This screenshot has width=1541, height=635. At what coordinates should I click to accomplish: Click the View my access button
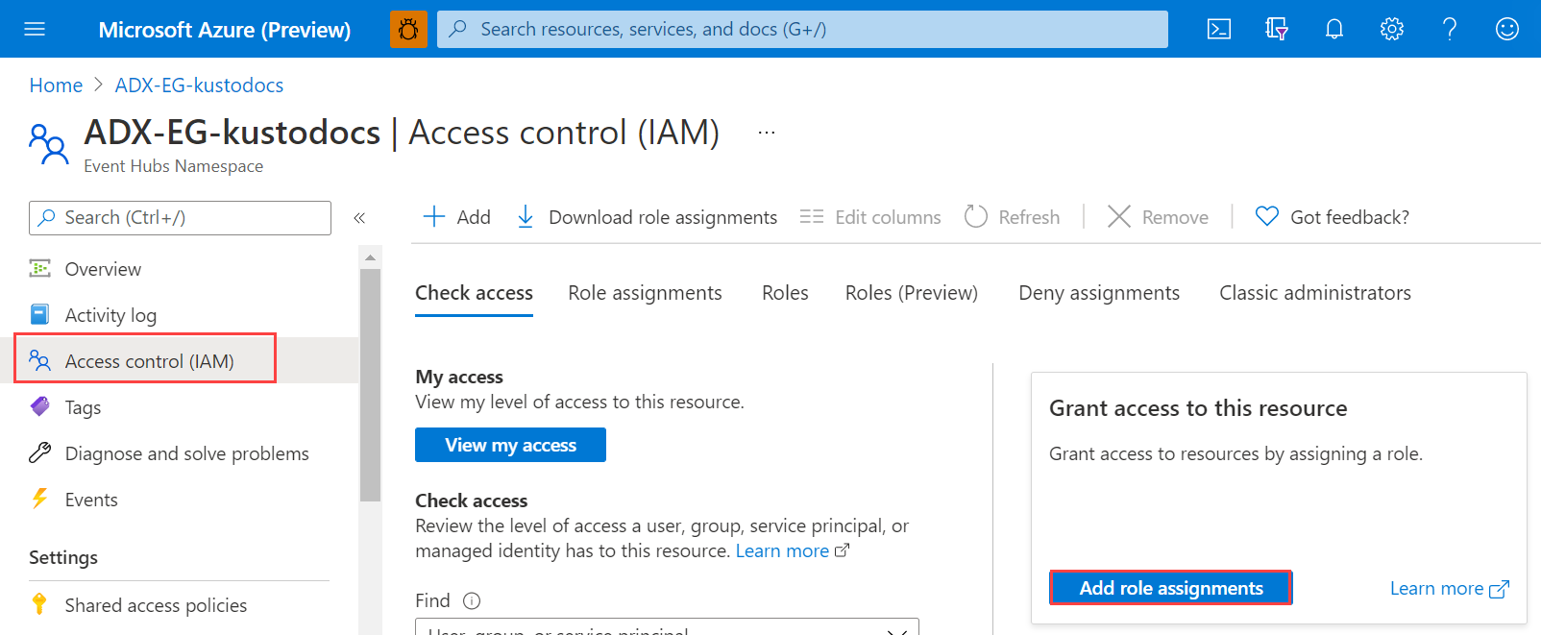(510, 445)
